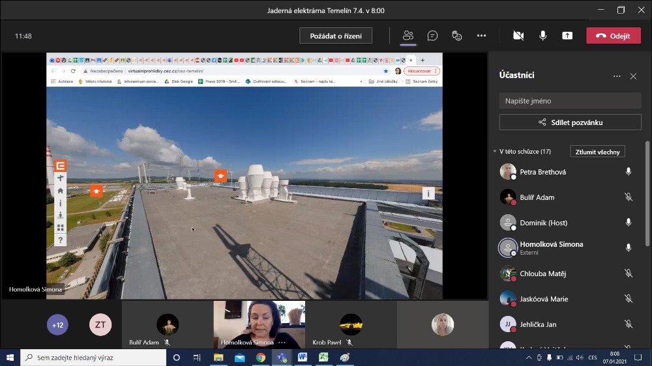The image size is (652, 366).
Task: Click the share content tray icon
Action: pos(567,36)
